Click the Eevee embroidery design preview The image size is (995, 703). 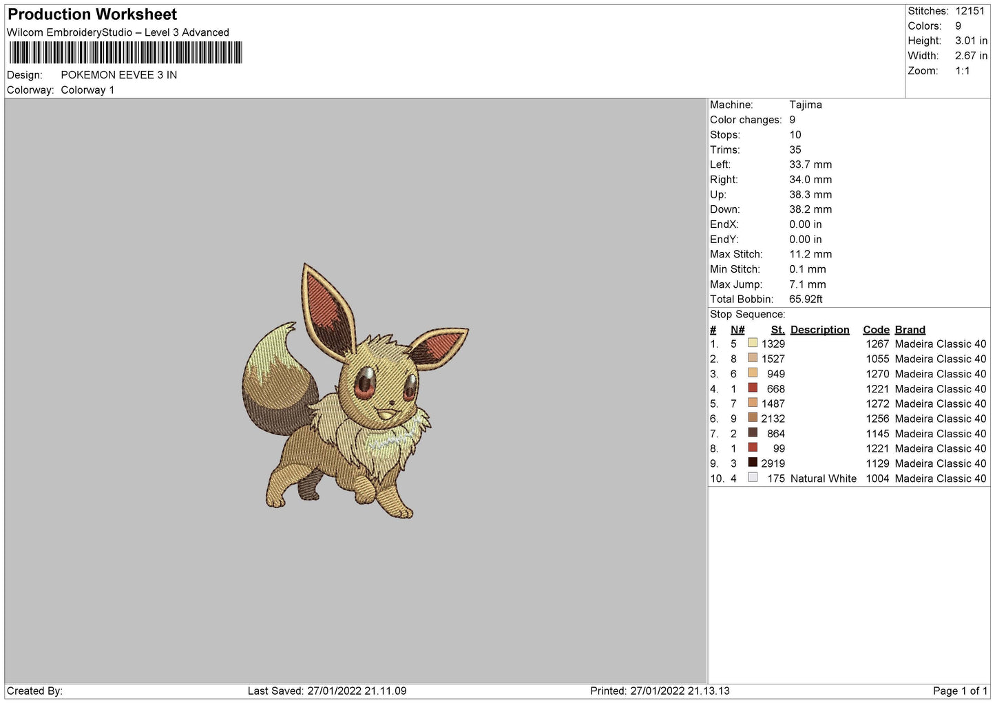(x=355, y=390)
